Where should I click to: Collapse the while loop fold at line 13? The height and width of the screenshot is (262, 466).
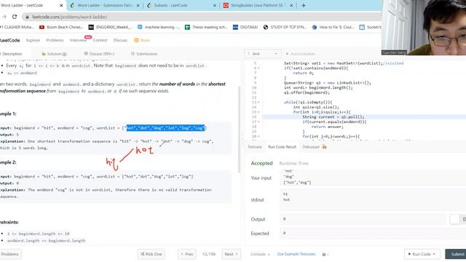[x=258, y=103]
